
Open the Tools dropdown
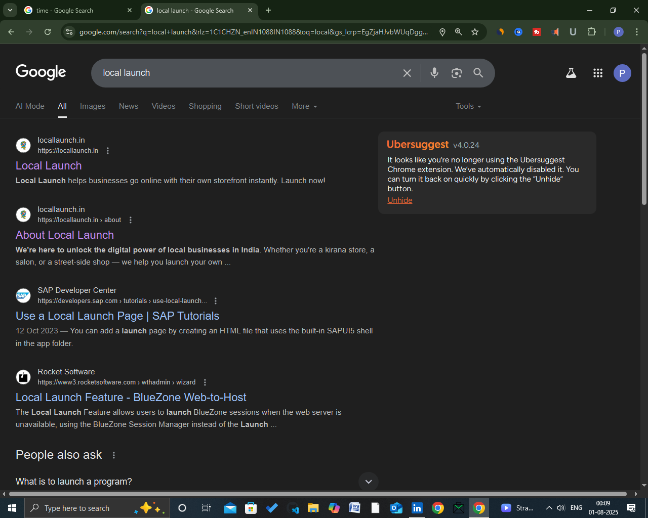click(x=468, y=106)
